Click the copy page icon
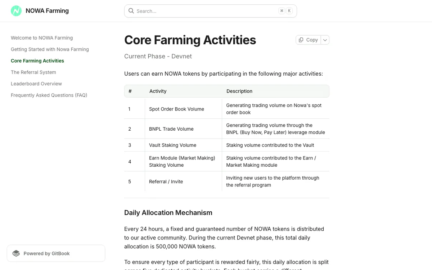Viewport: 432px width, 270px height. click(x=301, y=40)
